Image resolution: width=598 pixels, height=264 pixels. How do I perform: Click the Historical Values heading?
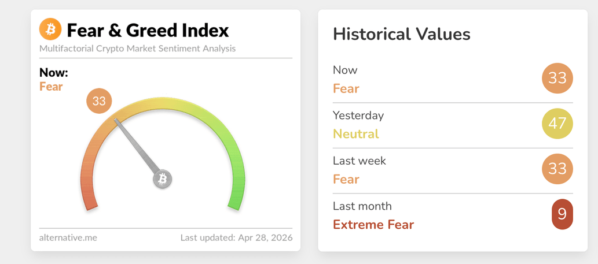pyautogui.click(x=401, y=34)
